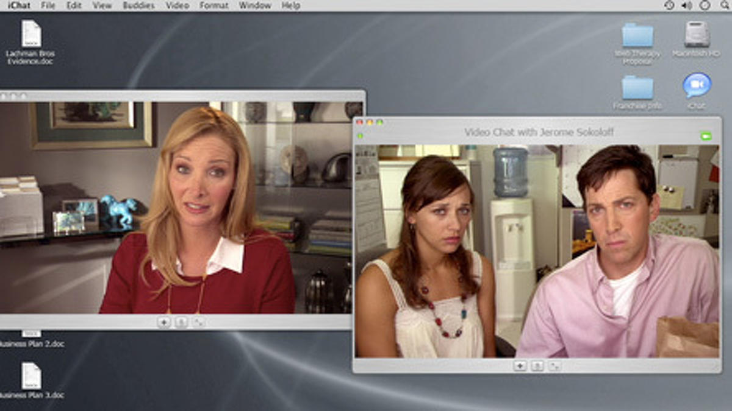Click add (+) button in left video window

click(x=163, y=323)
